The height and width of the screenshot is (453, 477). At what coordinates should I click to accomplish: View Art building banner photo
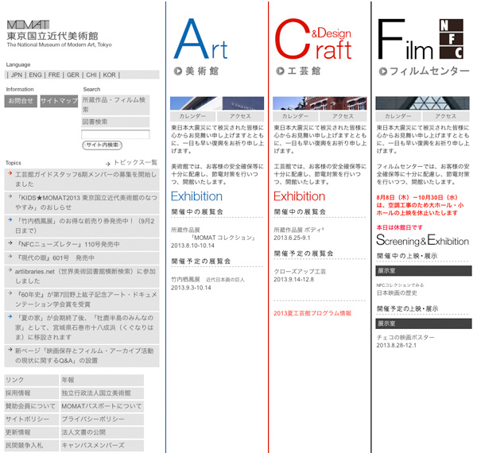[217, 103]
